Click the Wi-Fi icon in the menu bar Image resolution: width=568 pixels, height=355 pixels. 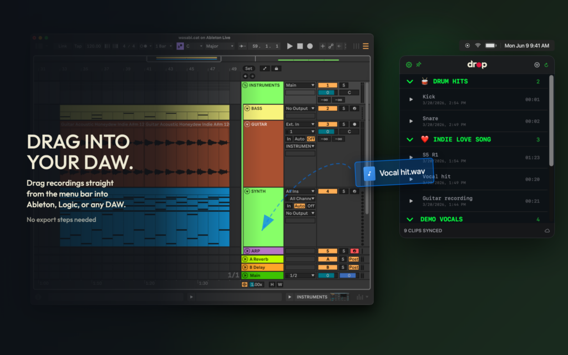(479, 46)
